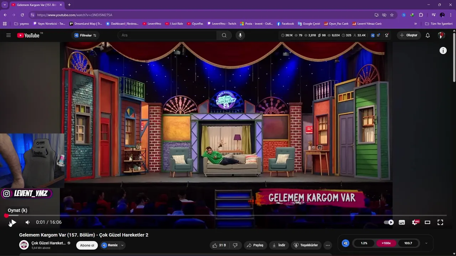Image resolution: width=456 pixels, height=256 pixels.
Task: Open Teşekkürler super thanks button
Action: point(306,245)
